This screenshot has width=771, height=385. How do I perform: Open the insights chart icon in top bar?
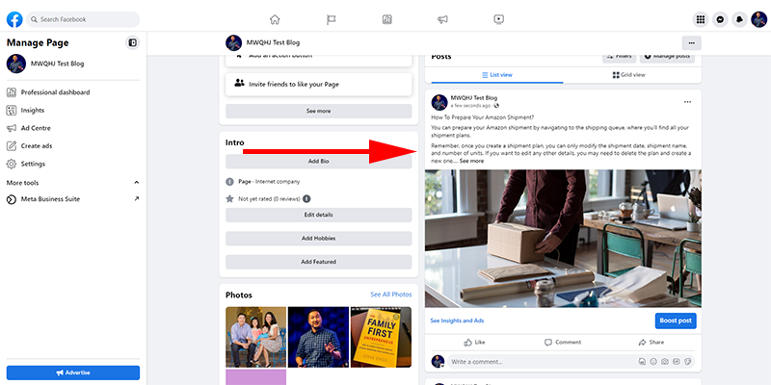click(x=387, y=19)
